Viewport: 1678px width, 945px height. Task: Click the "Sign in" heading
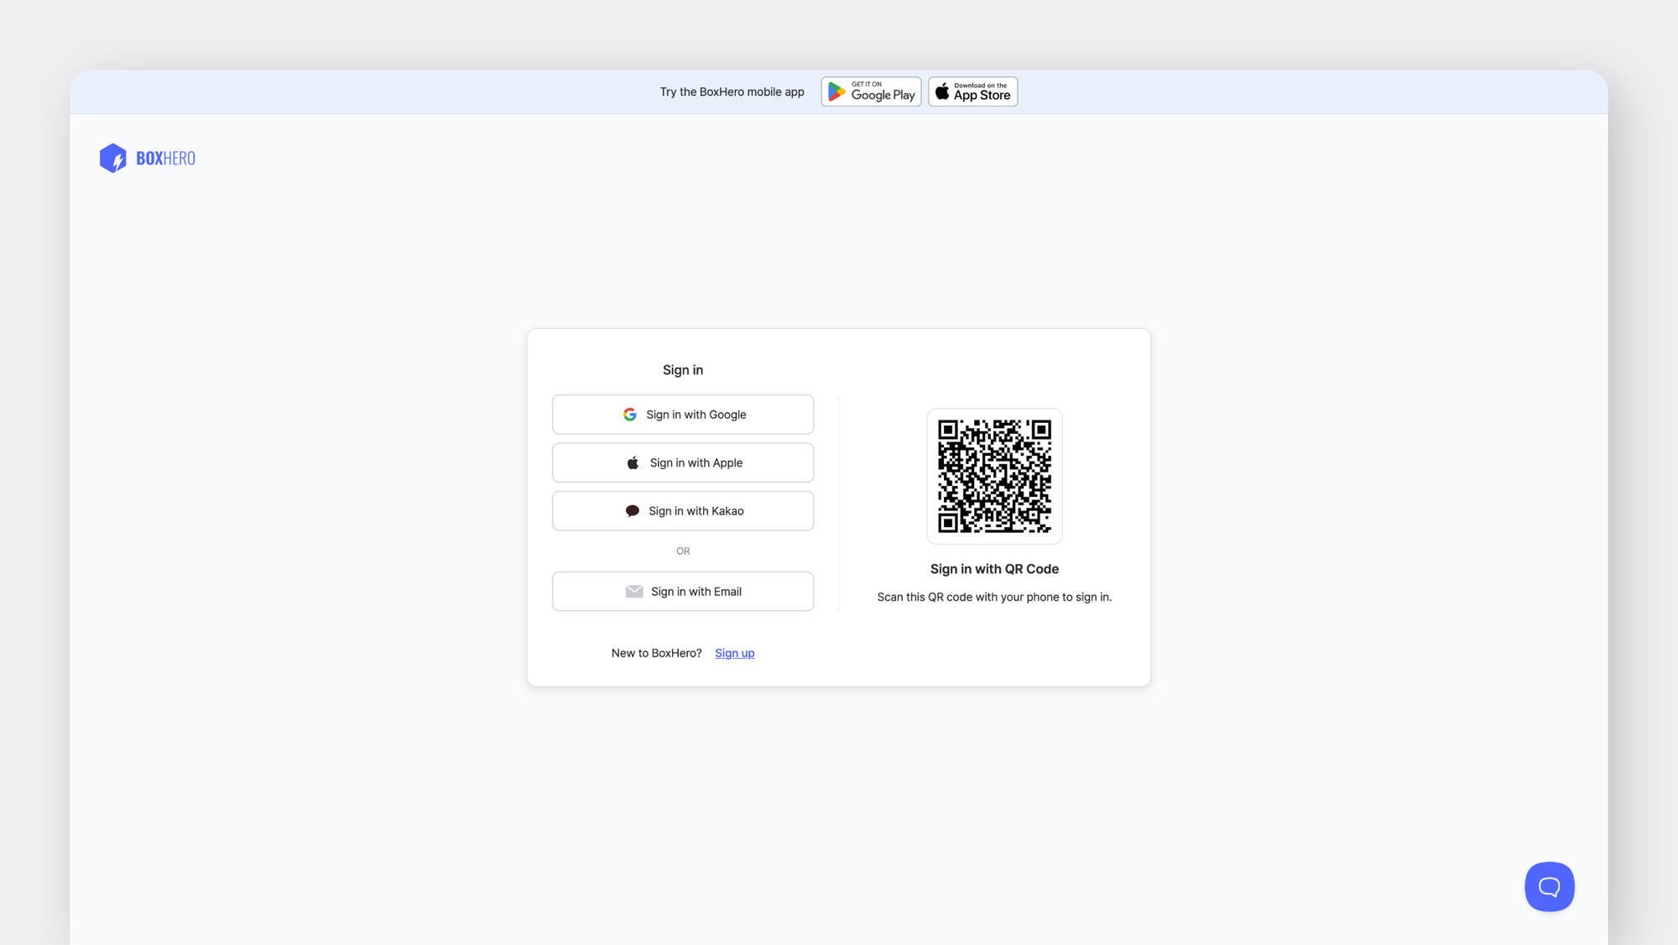pyautogui.click(x=683, y=370)
